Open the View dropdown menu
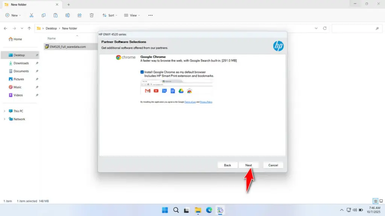385x216 pixels. coord(132,15)
